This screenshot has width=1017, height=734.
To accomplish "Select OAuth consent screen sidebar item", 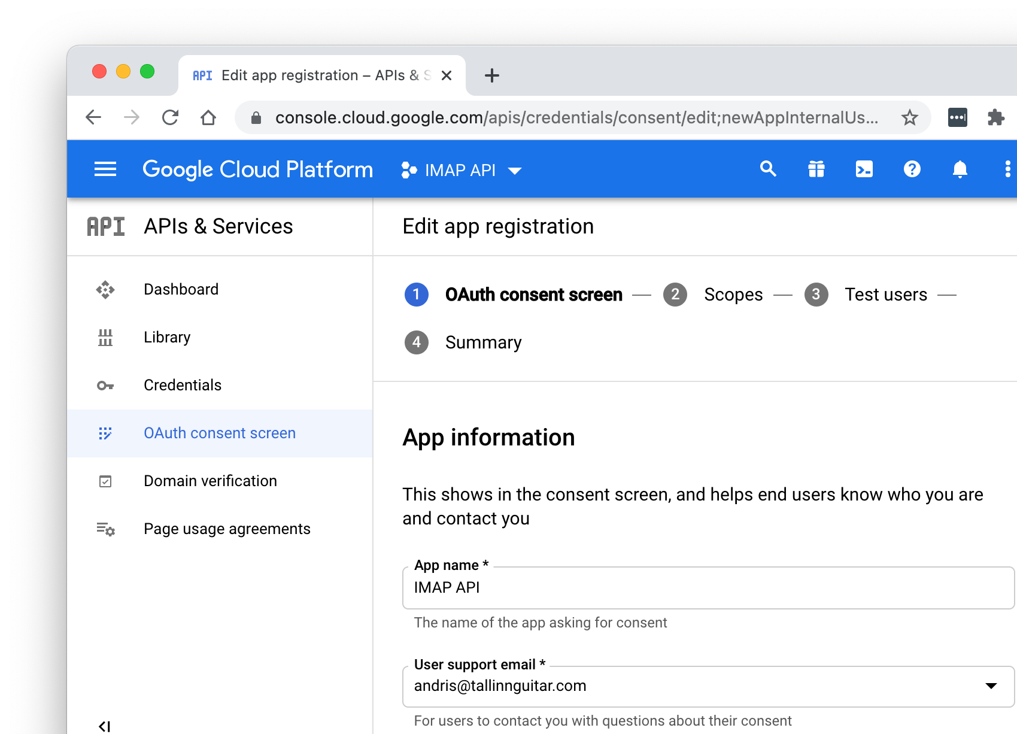I will pos(220,433).
